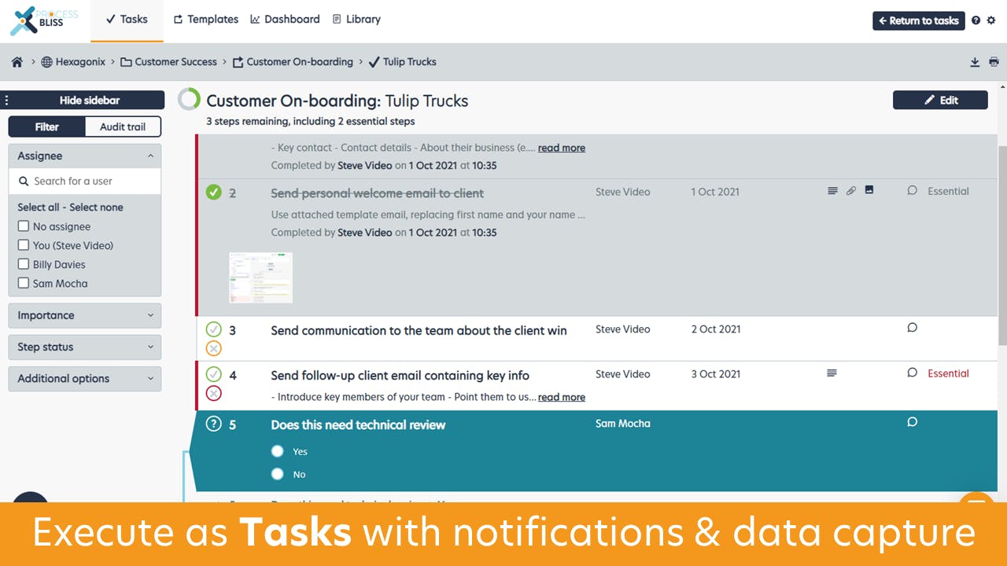The width and height of the screenshot is (1007, 566).
Task: Tick the No assignee checkbox
Action: pos(24,226)
